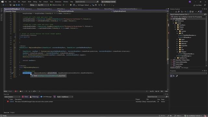Click the Solution Explorer Properties wrench icon

[x=198, y=12]
